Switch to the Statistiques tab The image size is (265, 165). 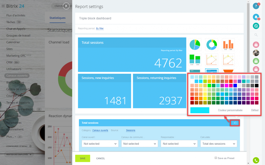[57, 18]
